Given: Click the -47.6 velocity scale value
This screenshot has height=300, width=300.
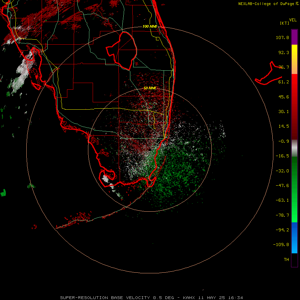Looking at the screenshot, I should 282,186.
